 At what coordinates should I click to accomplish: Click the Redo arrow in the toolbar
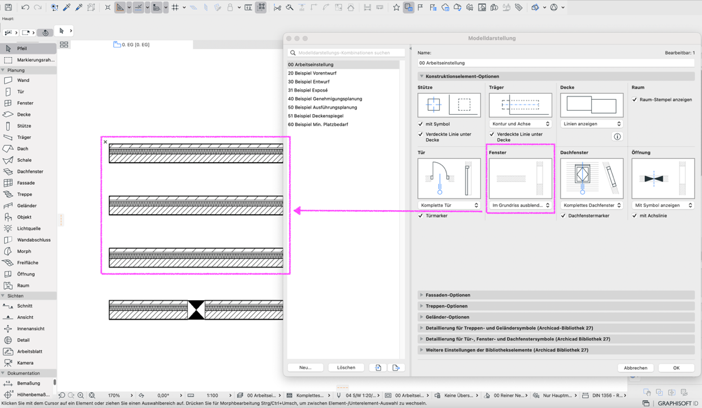pyautogui.click(x=38, y=8)
